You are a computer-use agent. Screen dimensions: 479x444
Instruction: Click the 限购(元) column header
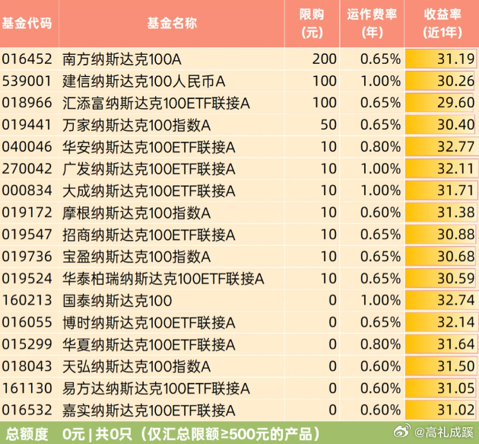click(x=312, y=24)
